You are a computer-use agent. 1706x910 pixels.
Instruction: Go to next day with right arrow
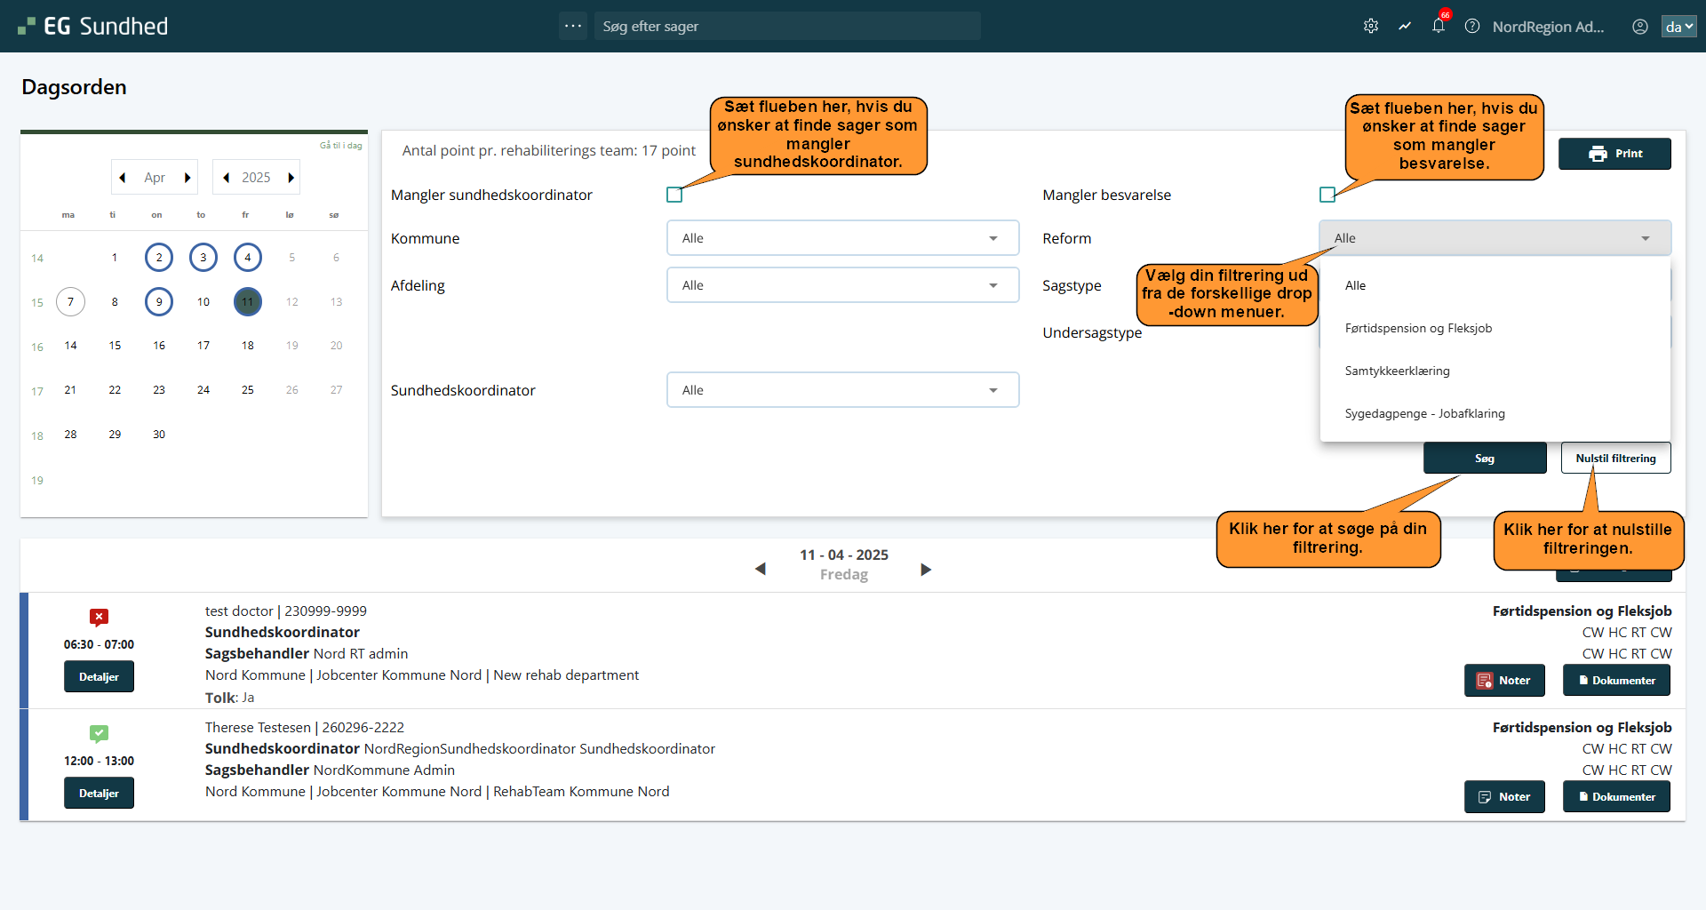(926, 570)
